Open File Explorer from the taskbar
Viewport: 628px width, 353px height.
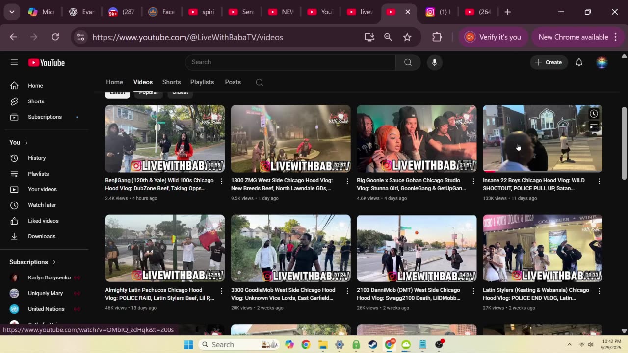323,345
